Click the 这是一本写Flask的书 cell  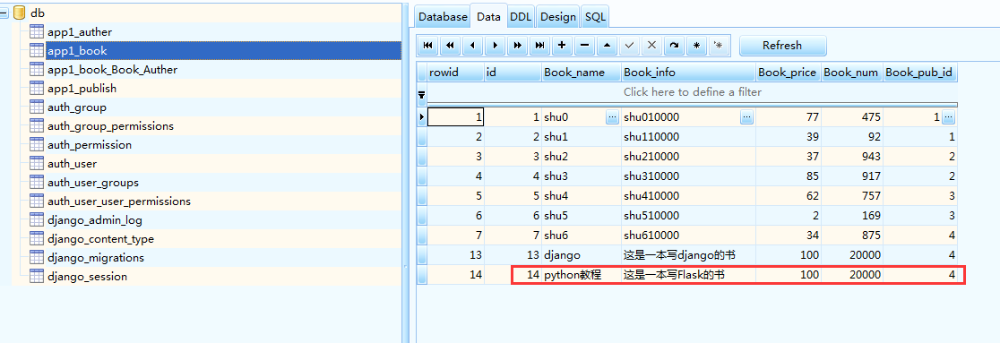coord(689,276)
